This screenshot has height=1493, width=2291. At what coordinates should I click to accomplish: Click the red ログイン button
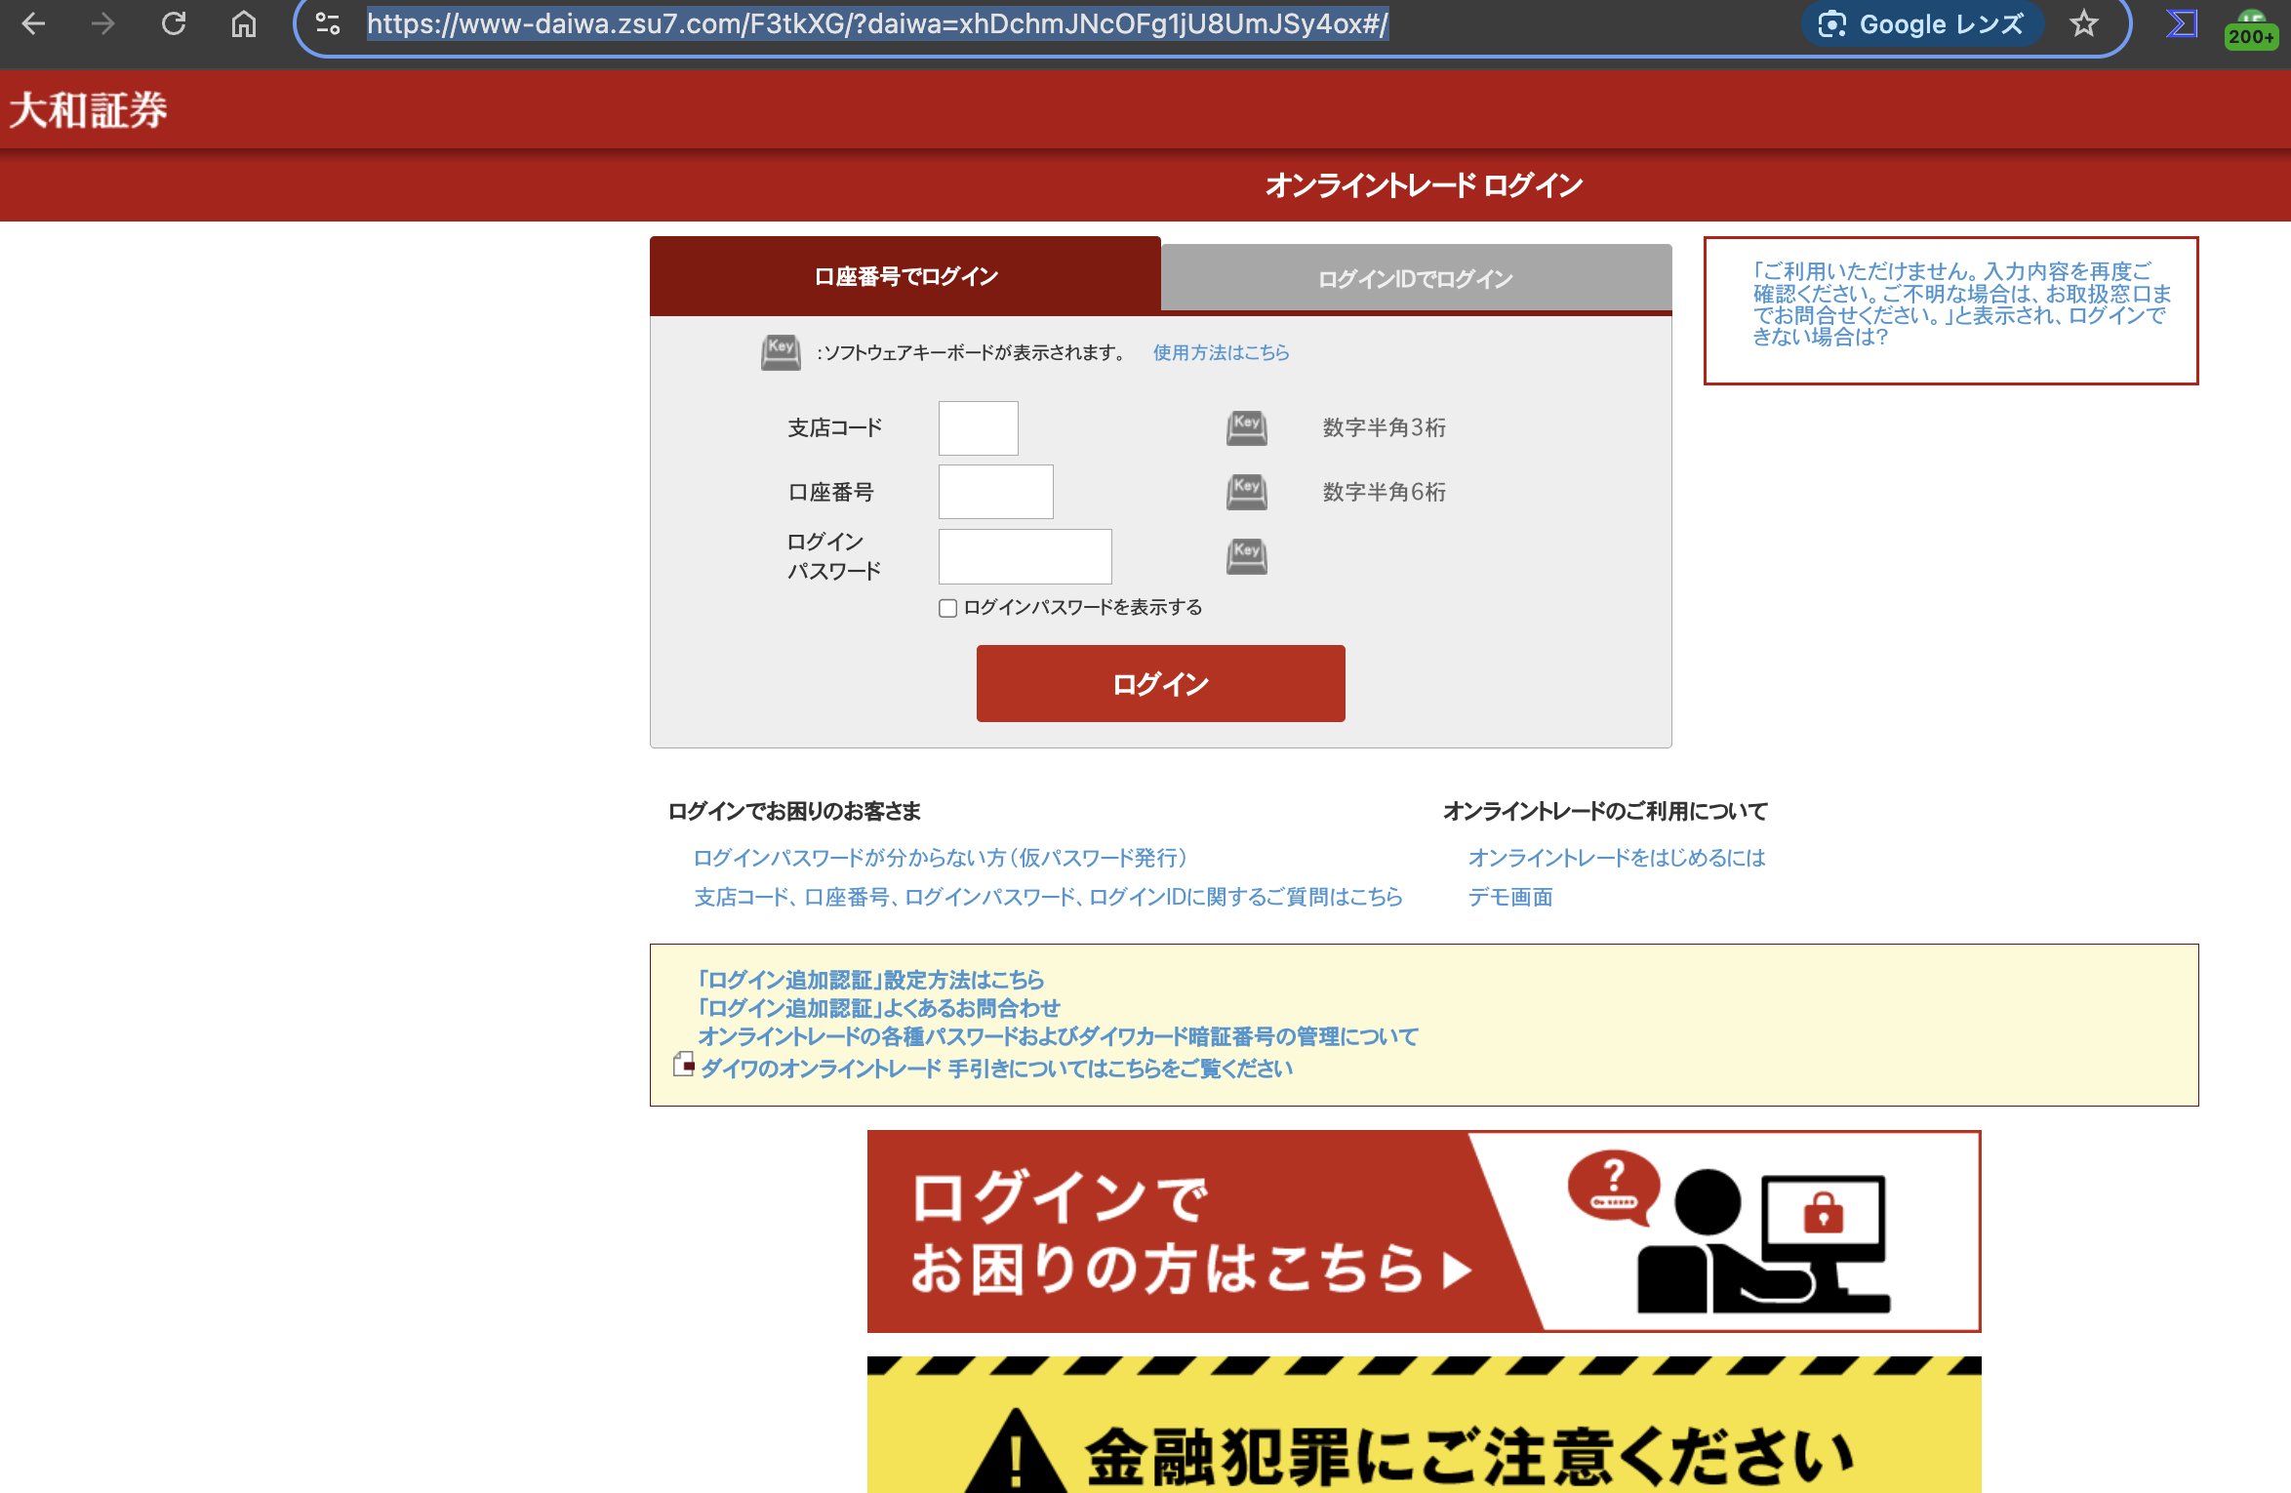(1160, 683)
